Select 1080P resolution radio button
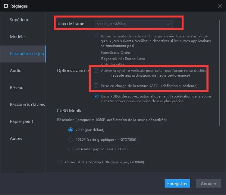Screen dimensions: 226x195 [x=71, y=139]
